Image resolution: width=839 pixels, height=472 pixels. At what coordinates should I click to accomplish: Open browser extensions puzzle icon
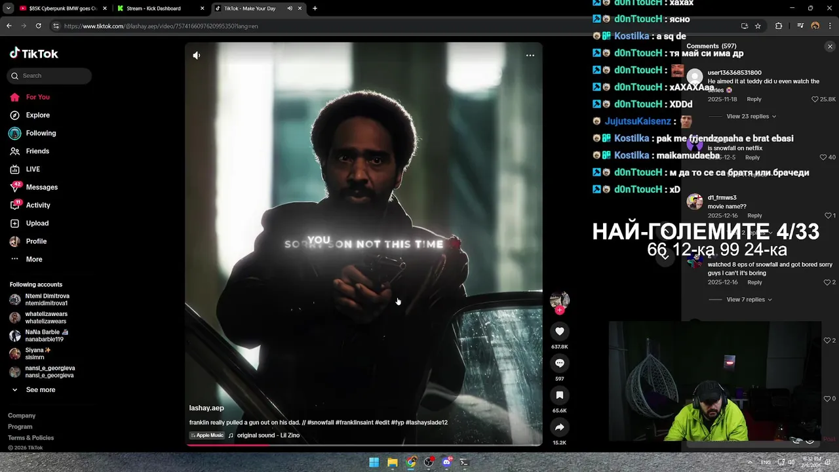tap(779, 26)
